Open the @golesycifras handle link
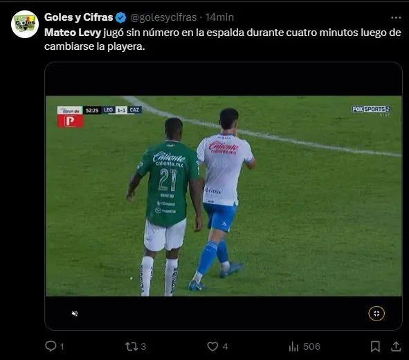The height and width of the screenshot is (360, 409). coord(163,17)
